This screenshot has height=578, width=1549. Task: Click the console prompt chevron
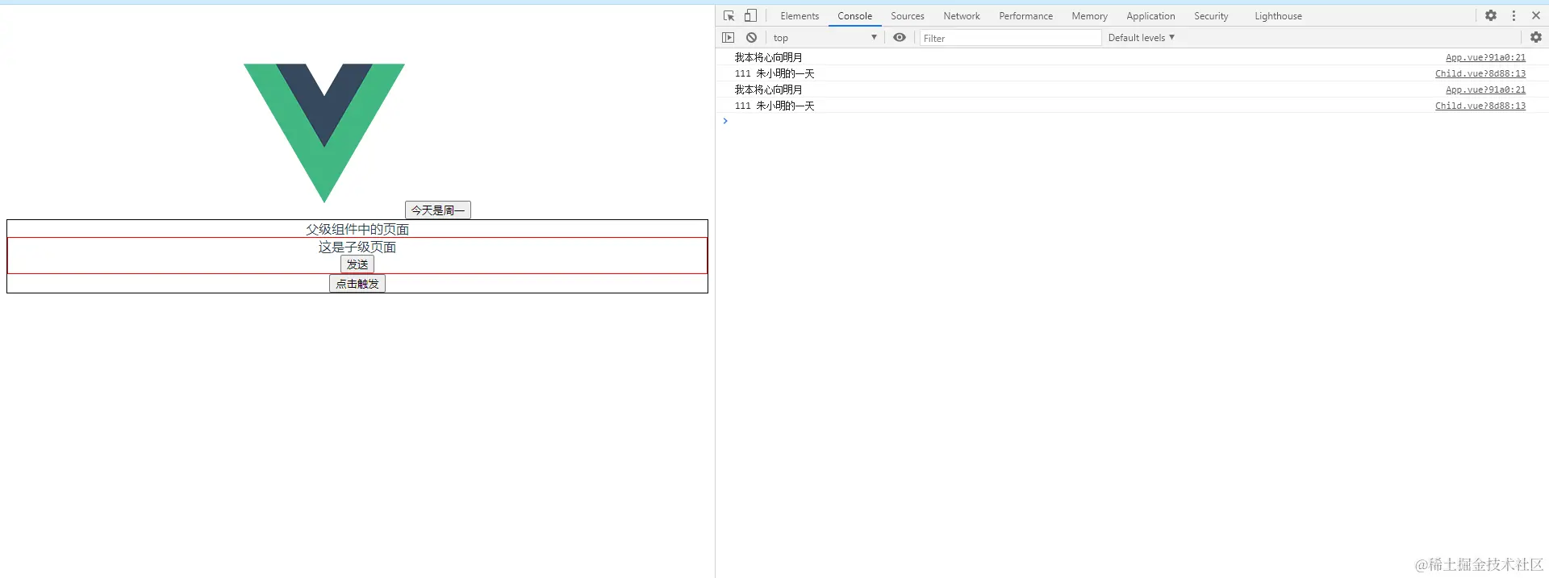(x=725, y=121)
